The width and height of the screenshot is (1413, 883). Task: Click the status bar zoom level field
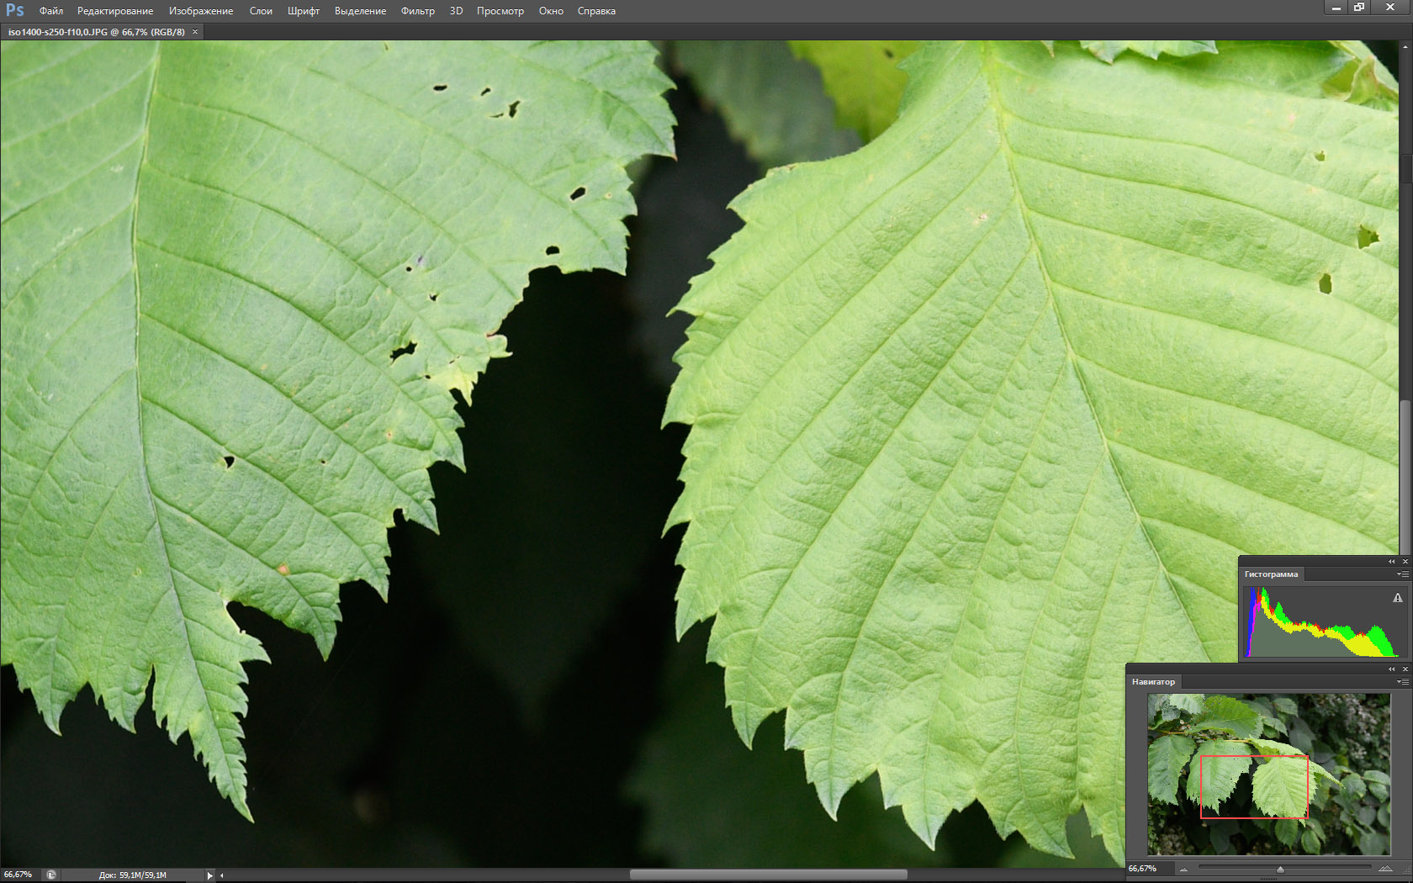tap(19, 875)
